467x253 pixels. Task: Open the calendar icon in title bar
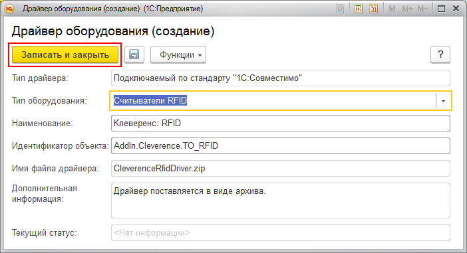(373, 9)
